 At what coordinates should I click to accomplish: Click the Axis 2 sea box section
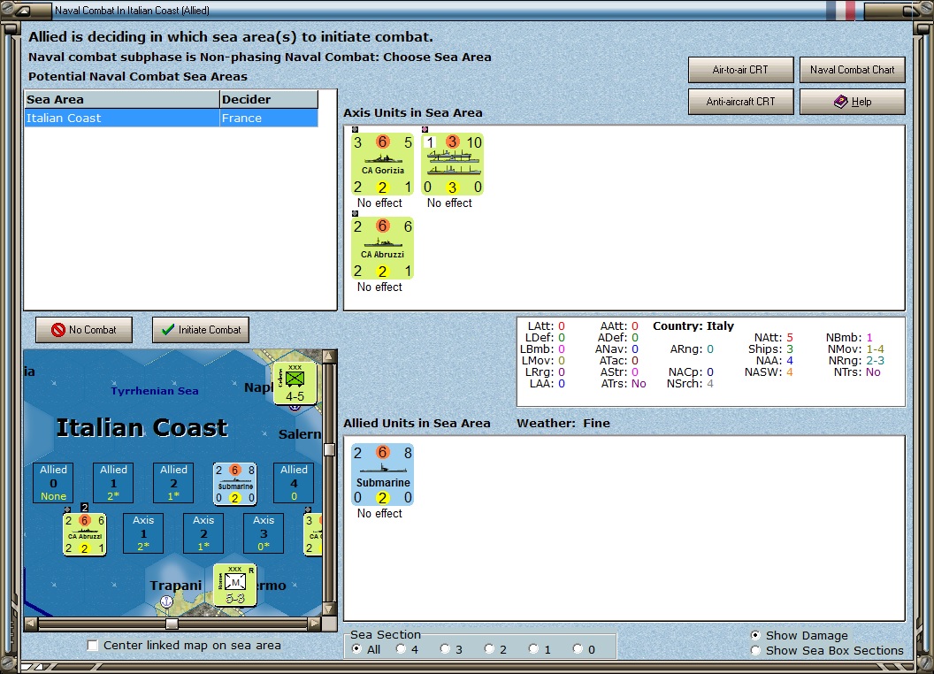tap(203, 533)
